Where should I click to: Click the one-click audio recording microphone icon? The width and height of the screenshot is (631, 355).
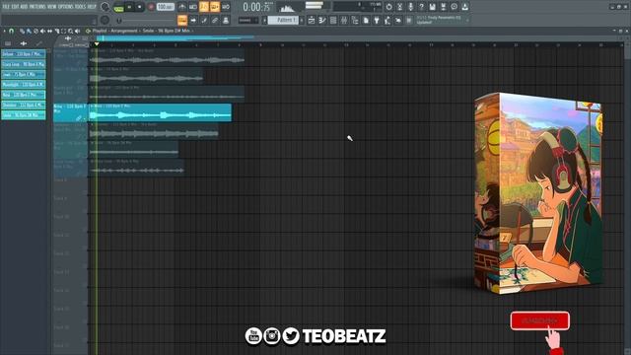[x=410, y=7]
